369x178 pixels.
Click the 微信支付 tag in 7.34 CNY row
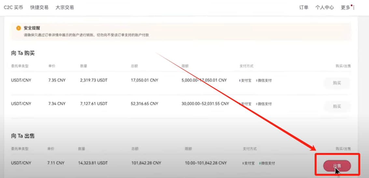click(x=264, y=104)
